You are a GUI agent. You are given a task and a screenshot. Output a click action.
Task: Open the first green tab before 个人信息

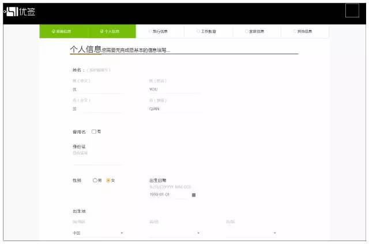[63, 31]
